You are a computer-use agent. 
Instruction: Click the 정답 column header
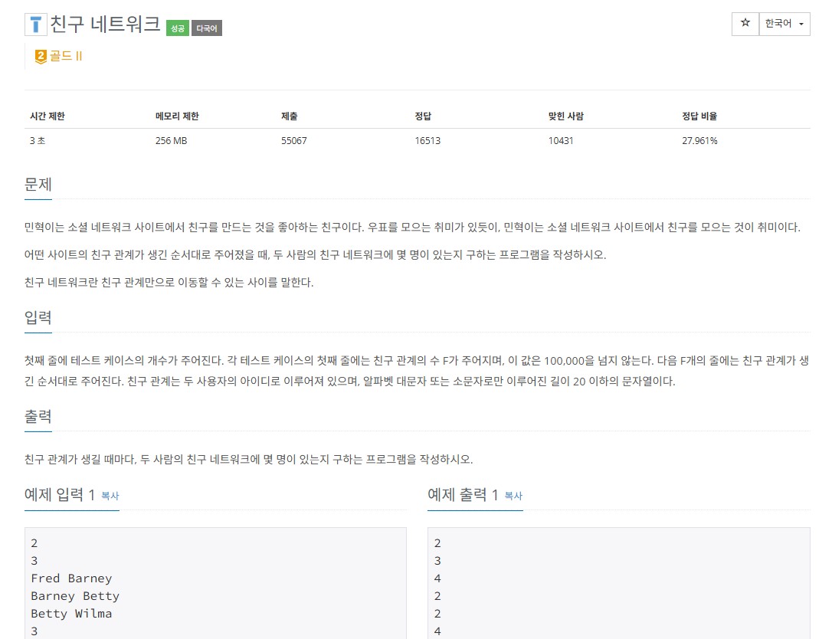coord(423,116)
